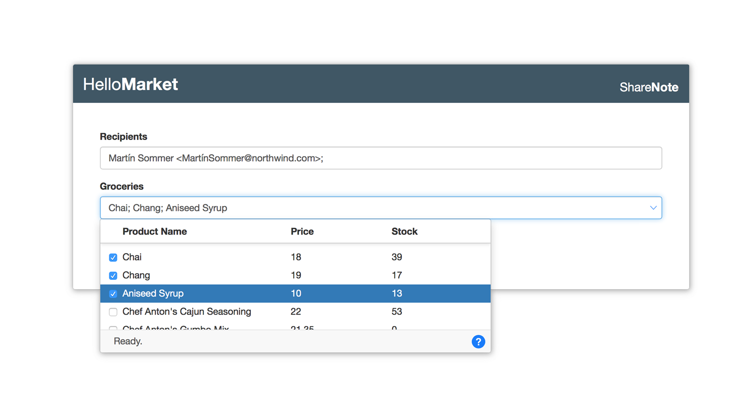Image resolution: width=756 pixels, height=415 pixels.
Task: Click the Recipients field label
Action: [124, 136]
